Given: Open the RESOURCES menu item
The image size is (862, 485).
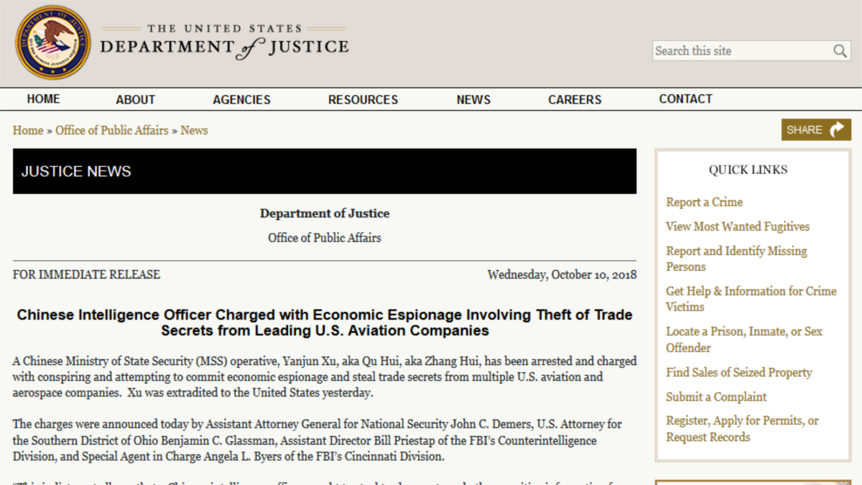Looking at the screenshot, I should click(x=363, y=100).
